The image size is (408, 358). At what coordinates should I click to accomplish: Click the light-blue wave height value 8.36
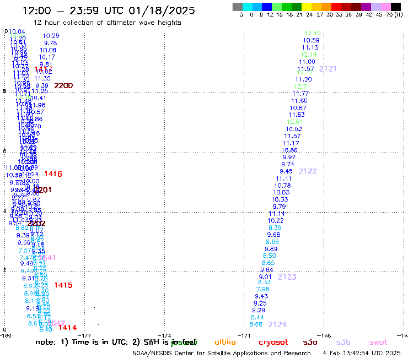coord(275,228)
